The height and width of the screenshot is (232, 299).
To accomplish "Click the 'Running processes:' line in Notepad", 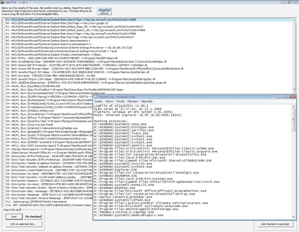I will coord(111,121).
